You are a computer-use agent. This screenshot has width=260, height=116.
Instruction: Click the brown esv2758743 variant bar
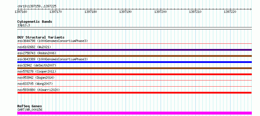tap(134, 56)
